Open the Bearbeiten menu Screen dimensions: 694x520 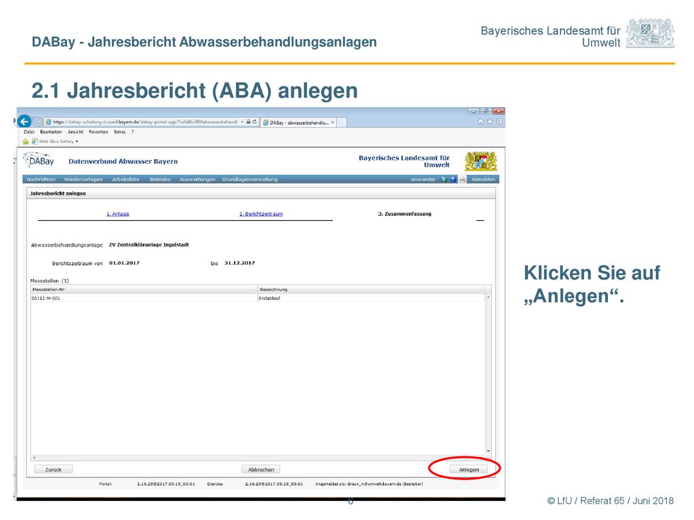(51, 132)
